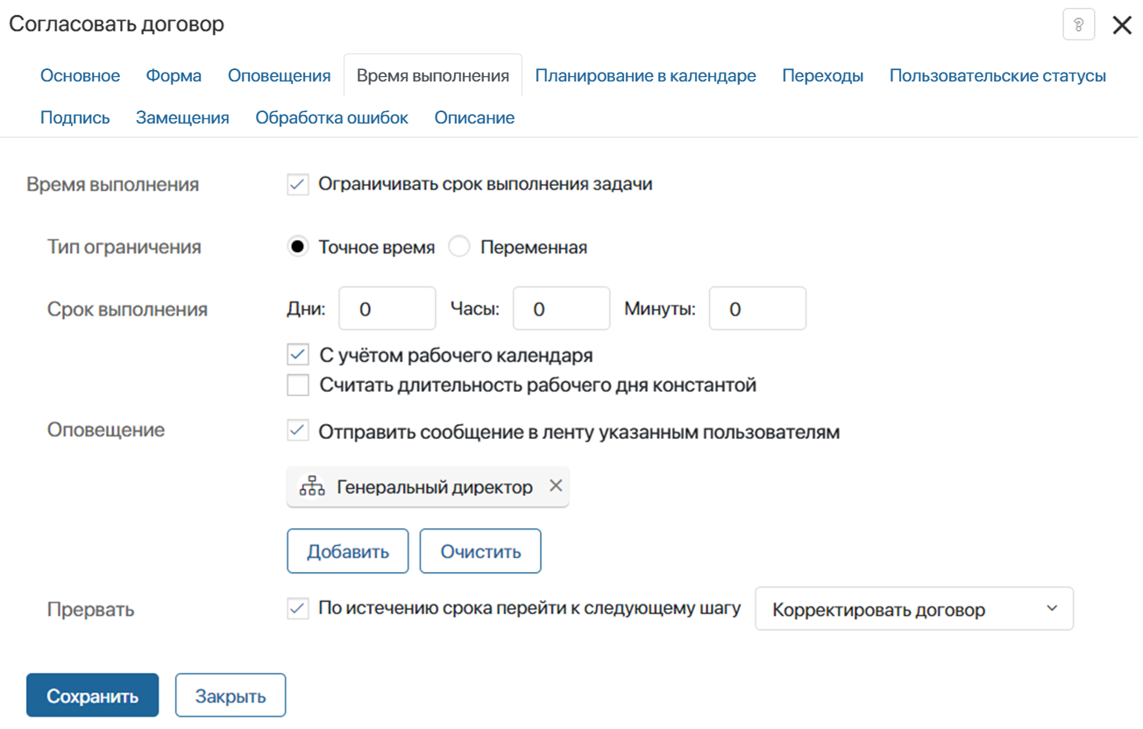The width and height of the screenshot is (1143, 729).
Task: Go to the Подпись tab
Action: [75, 117]
